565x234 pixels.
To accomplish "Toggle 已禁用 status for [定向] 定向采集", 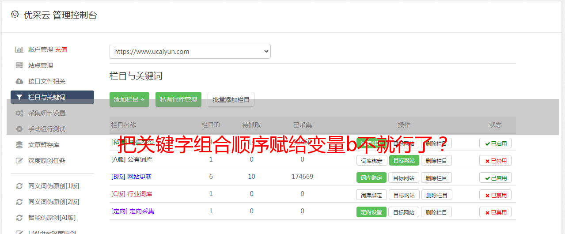I will click(495, 212).
